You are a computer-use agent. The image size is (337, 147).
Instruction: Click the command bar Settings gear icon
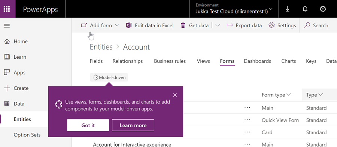pos(272,25)
